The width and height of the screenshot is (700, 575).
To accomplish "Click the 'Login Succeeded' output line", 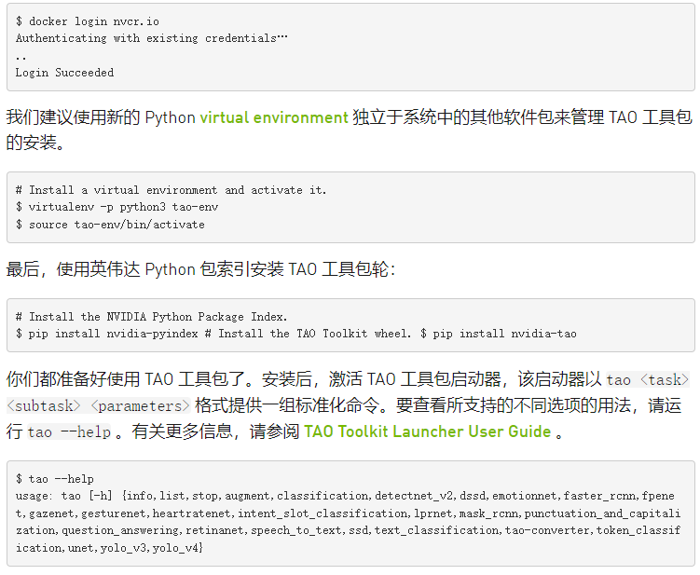I will (x=64, y=73).
